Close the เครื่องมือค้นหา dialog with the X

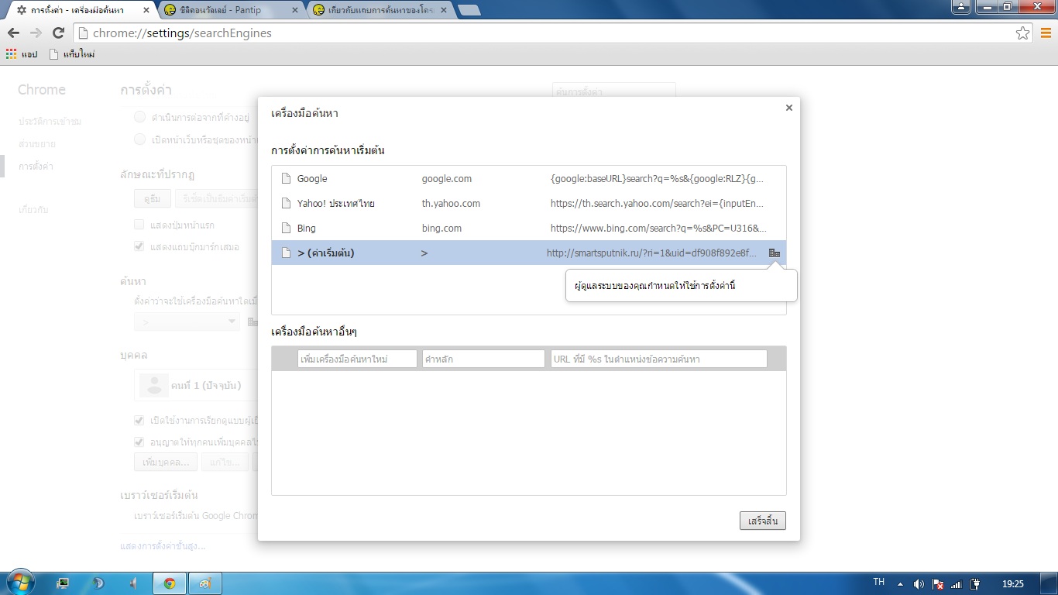(789, 108)
